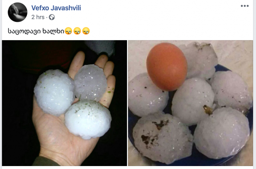Click the brown egg in right photo

tap(167, 67)
